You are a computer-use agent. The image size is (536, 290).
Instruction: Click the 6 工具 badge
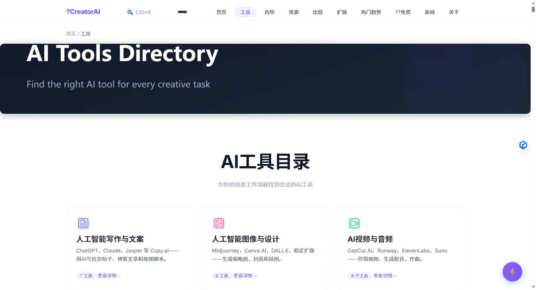click(222, 276)
